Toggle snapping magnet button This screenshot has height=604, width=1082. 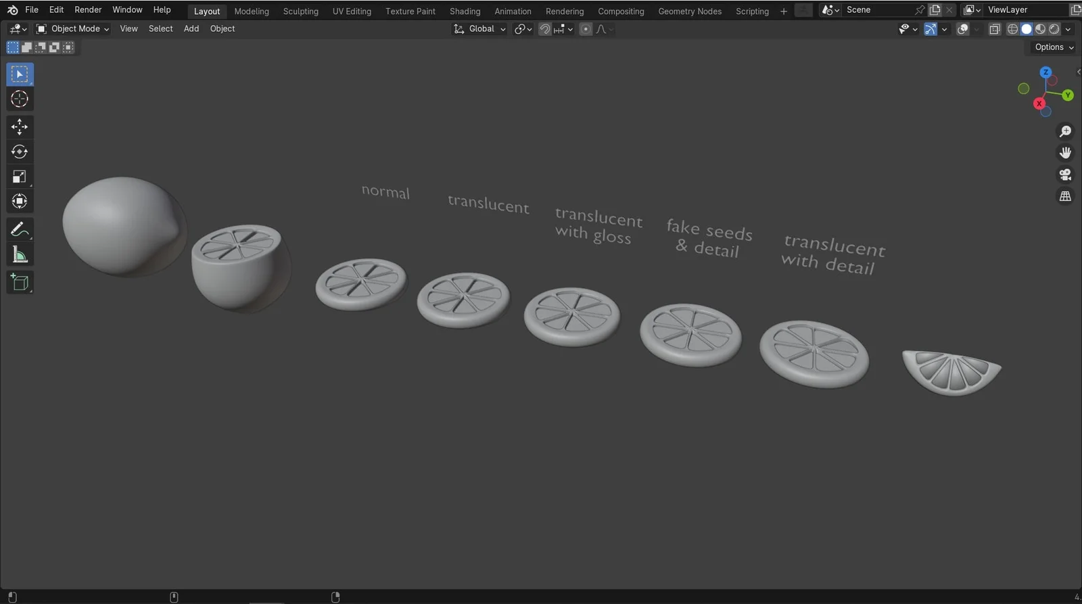pyautogui.click(x=544, y=29)
